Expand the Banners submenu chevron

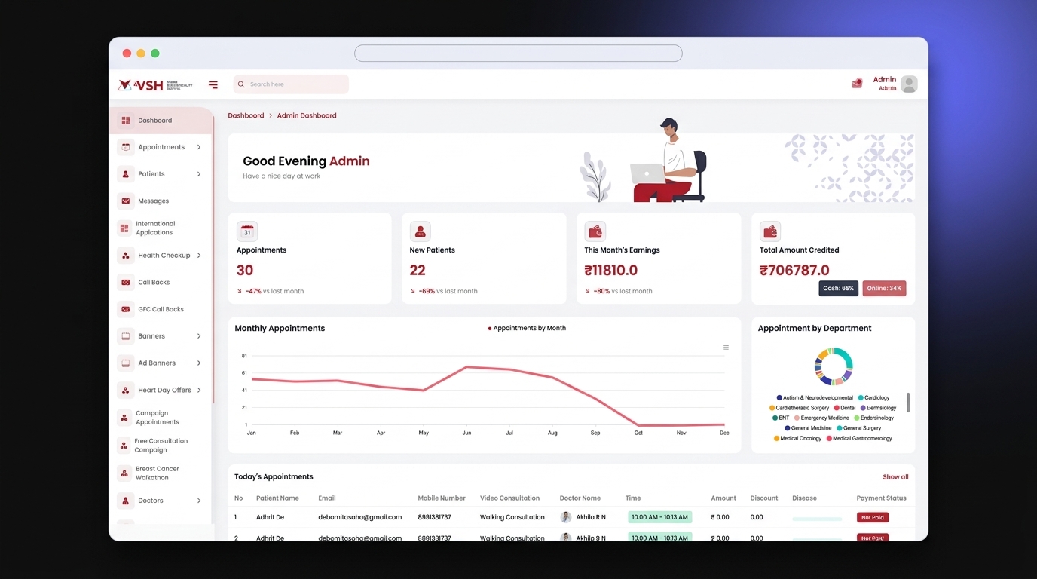[x=199, y=336]
